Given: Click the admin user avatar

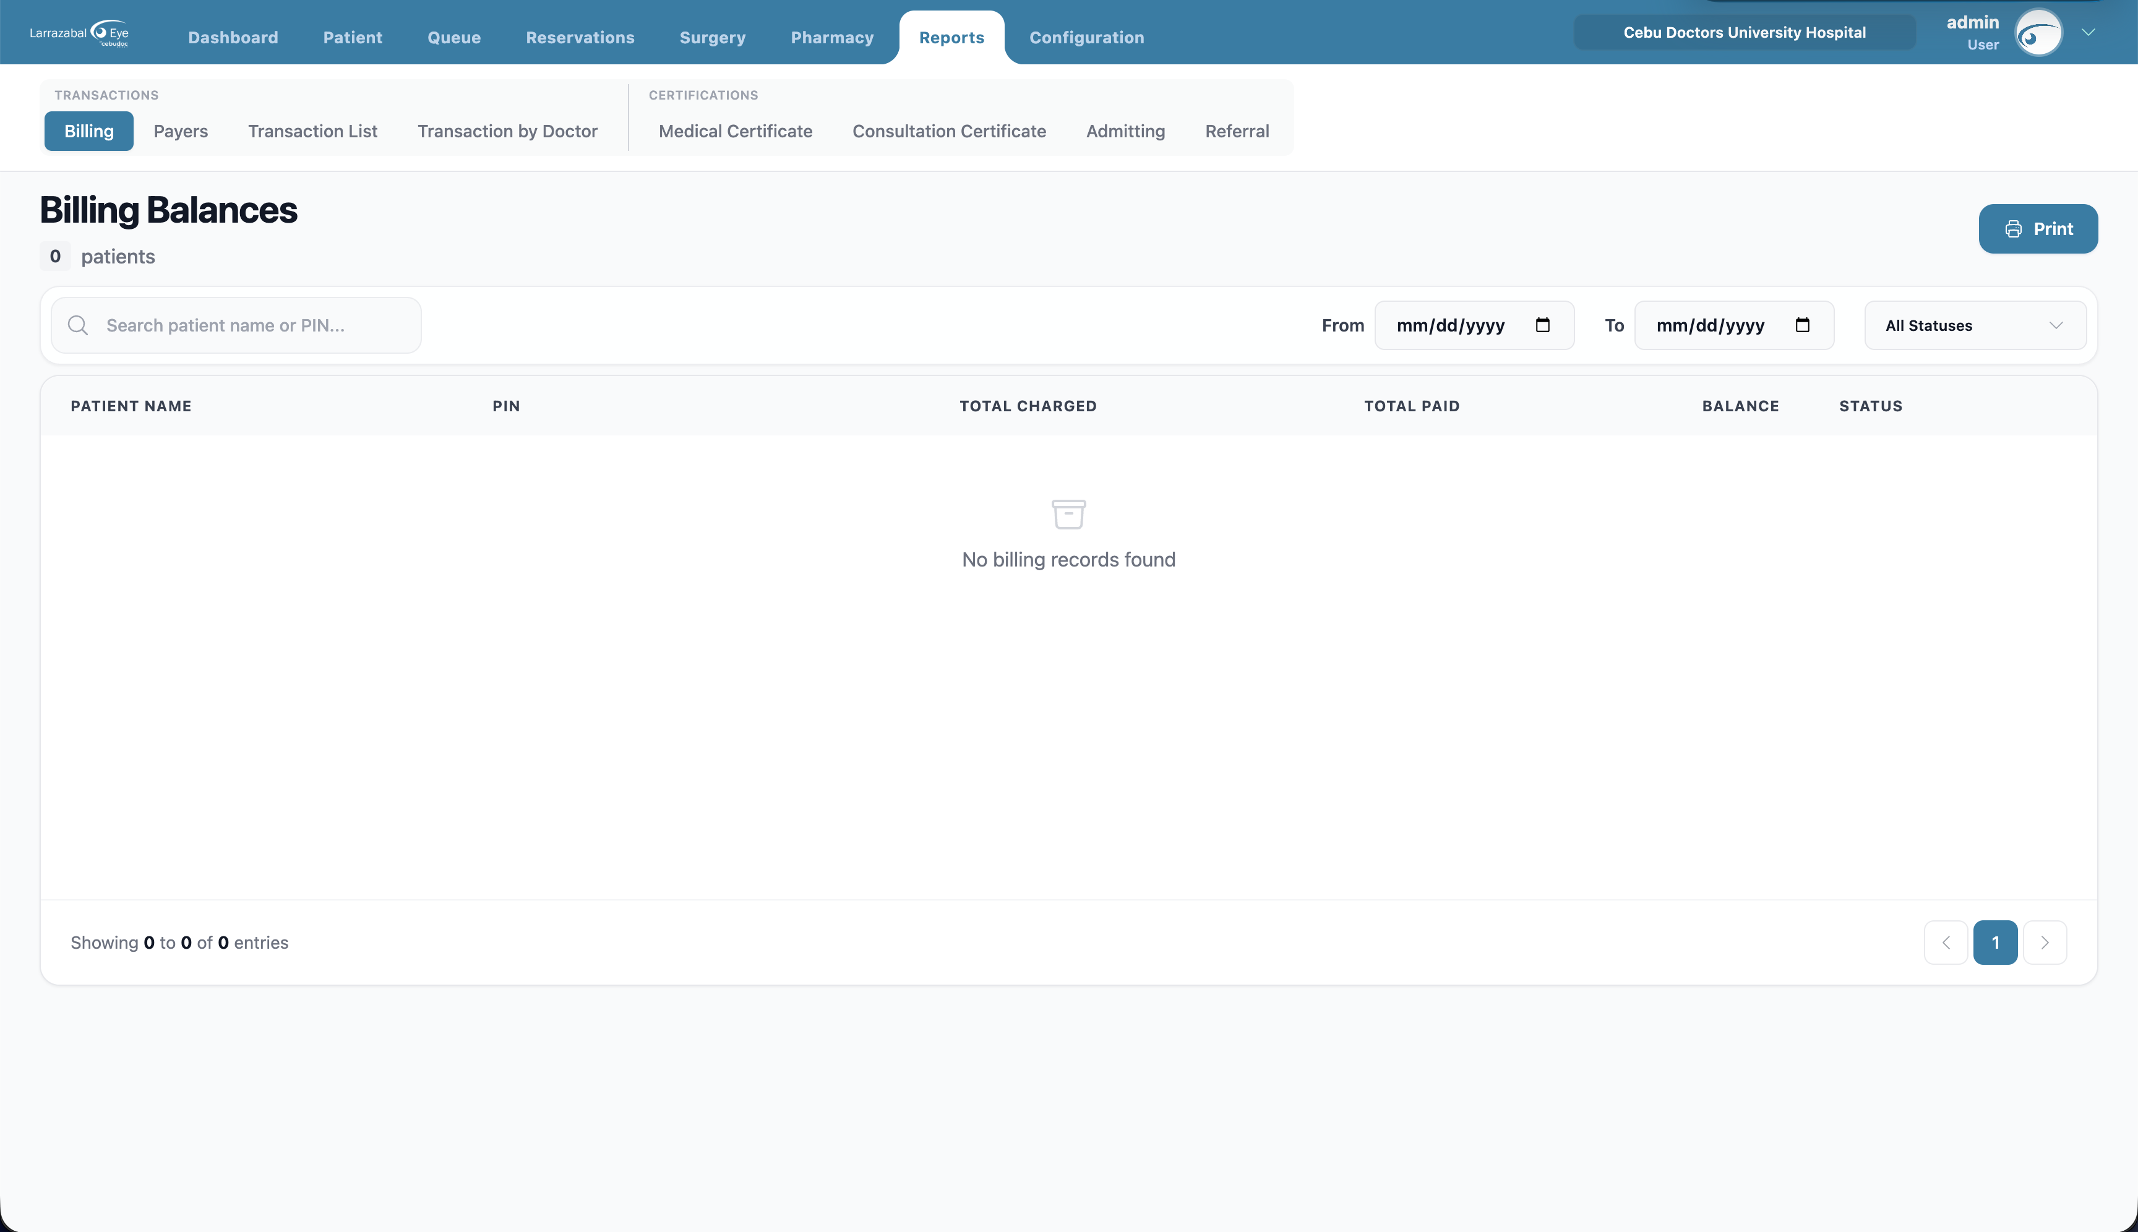Looking at the screenshot, I should [x=2038, y=33].
